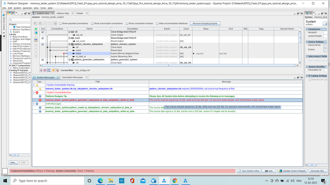Uncheck Use checkbox for pattern_checker_subsystem
This screenshot has width=330, height=185.
(x=43, y=44)
